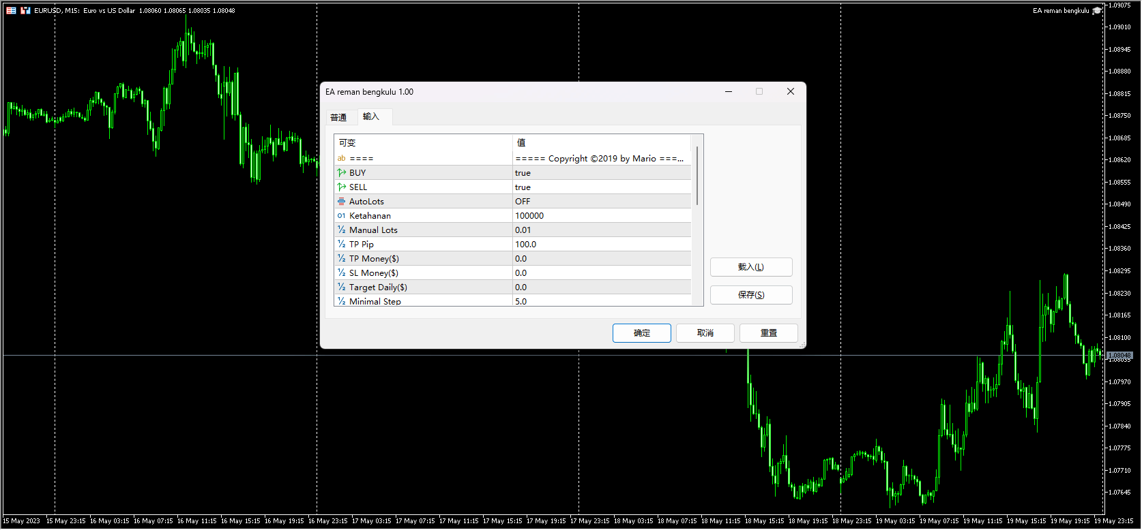Edit the TP Pip value 100.0
Screen dimensions: 1142x530
[600, 245]
